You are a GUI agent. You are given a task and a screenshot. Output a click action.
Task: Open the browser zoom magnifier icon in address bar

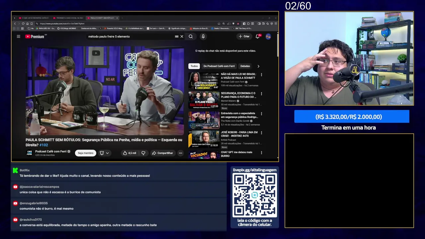[x=223, y=24]
